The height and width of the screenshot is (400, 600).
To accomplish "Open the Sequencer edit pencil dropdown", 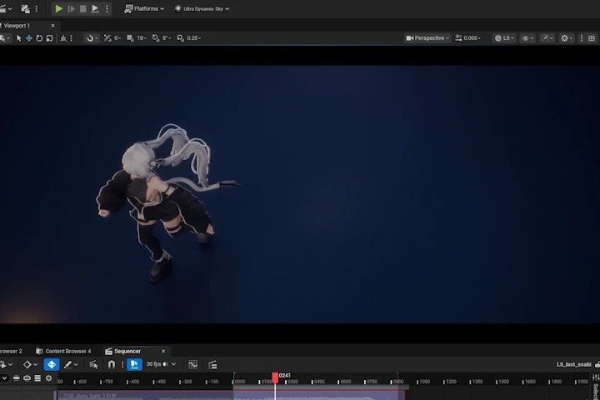I will (x=71, y=364).
